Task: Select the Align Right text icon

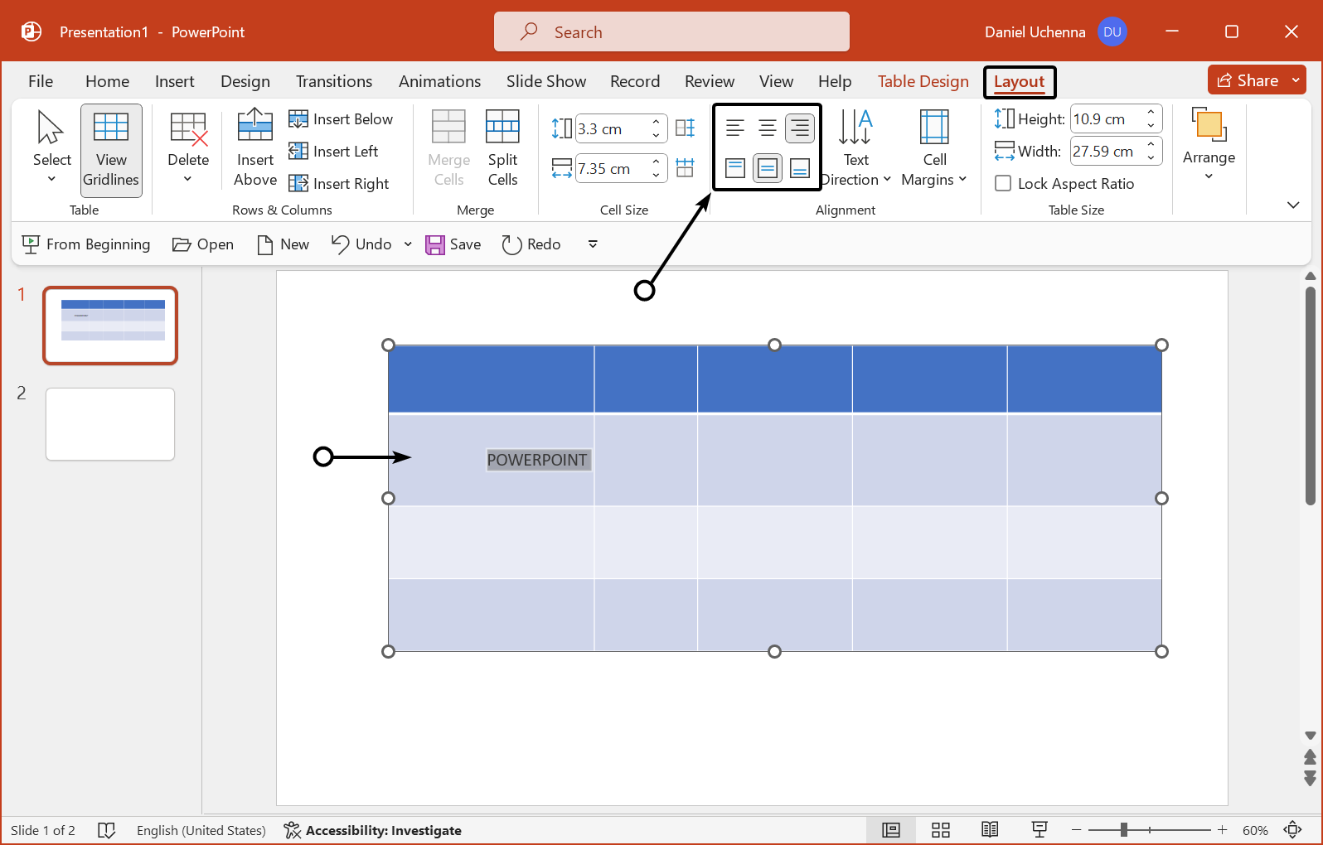Action: tap(800, 128)
